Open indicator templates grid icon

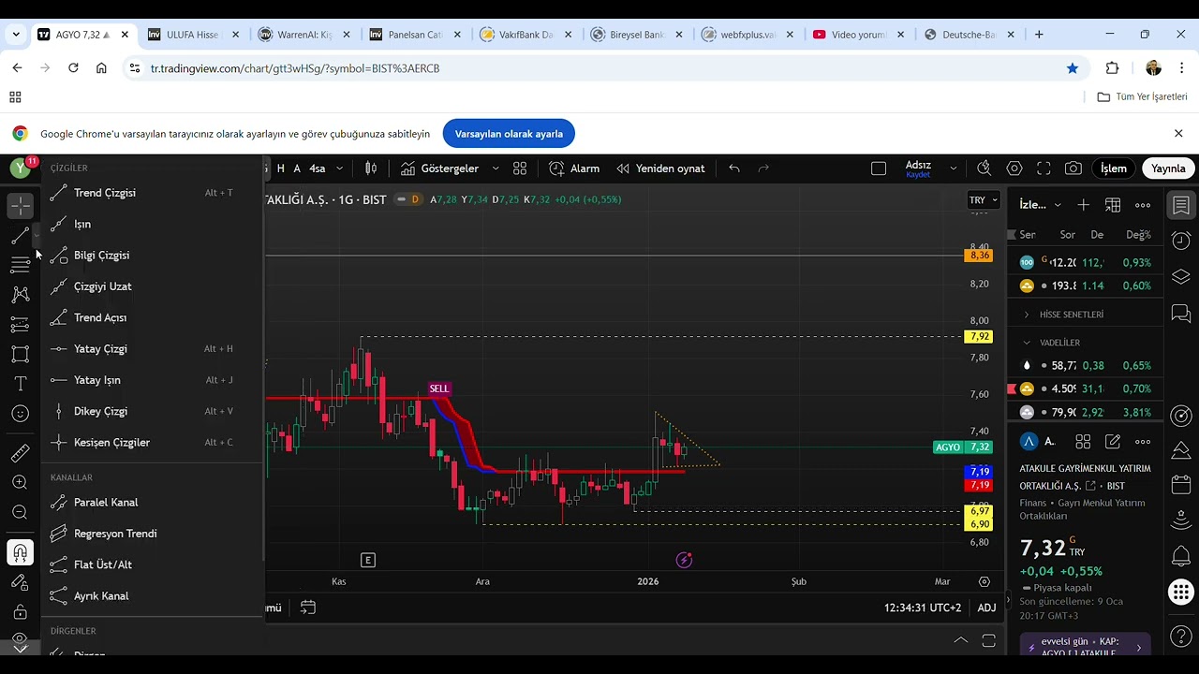[520, 168]
